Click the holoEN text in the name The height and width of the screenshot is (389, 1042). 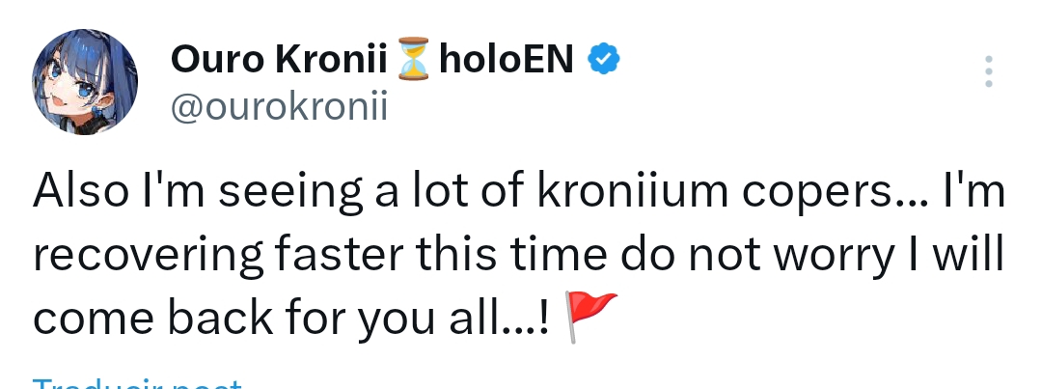pyautogui.click(x=507, y=61)
